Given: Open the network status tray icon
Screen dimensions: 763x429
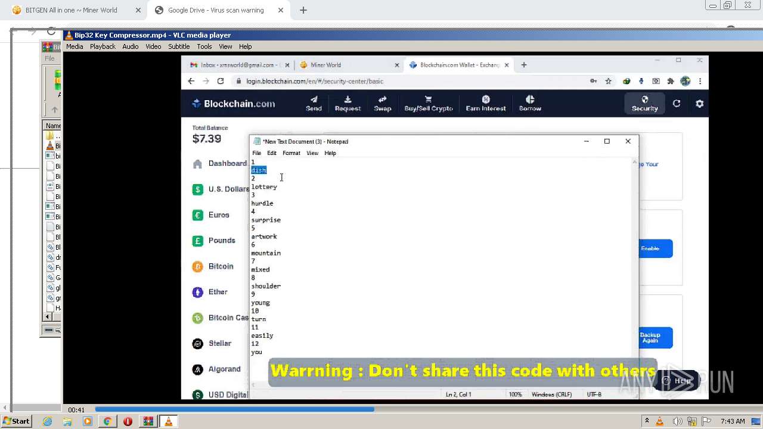Looking at the screenshot, I should click(x=693, y=421).
